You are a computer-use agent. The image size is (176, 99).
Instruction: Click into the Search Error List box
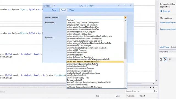[139, 92]
